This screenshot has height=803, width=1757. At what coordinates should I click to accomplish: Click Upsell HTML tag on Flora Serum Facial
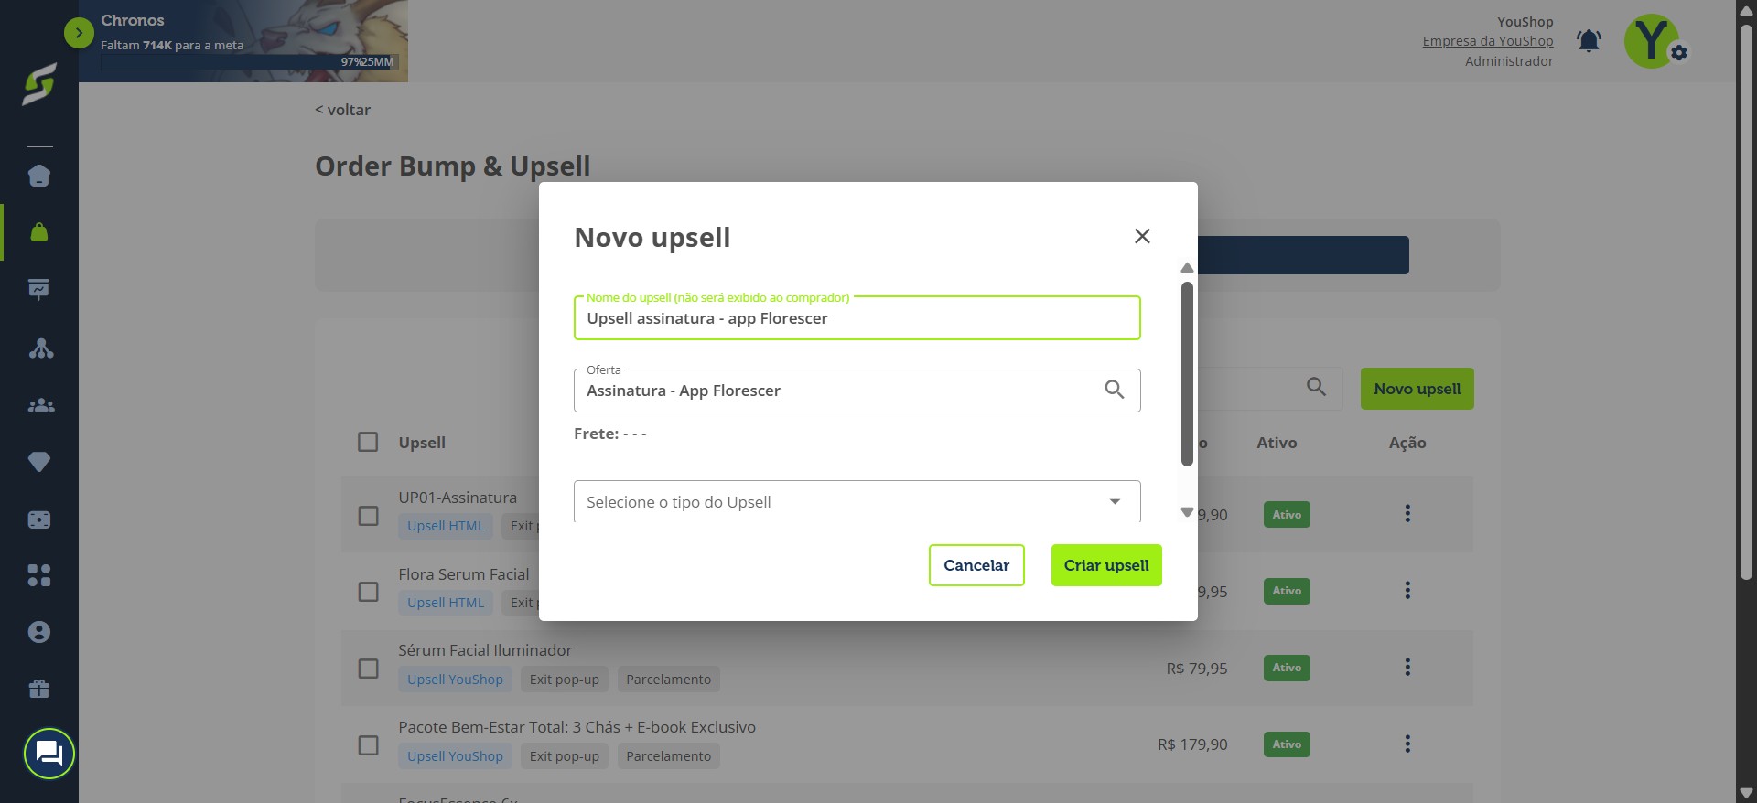(x=446, y=603)
